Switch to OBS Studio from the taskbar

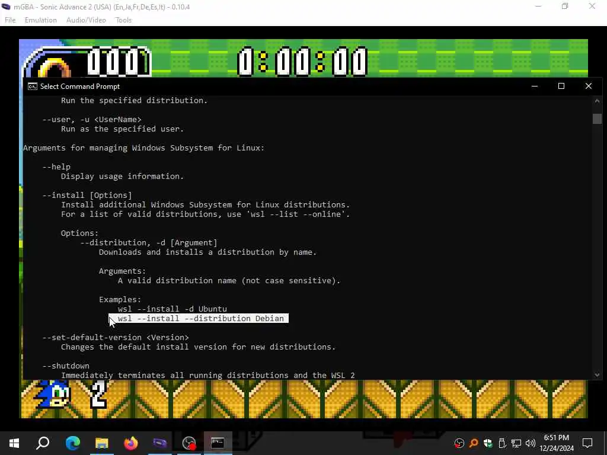[189, 443]
